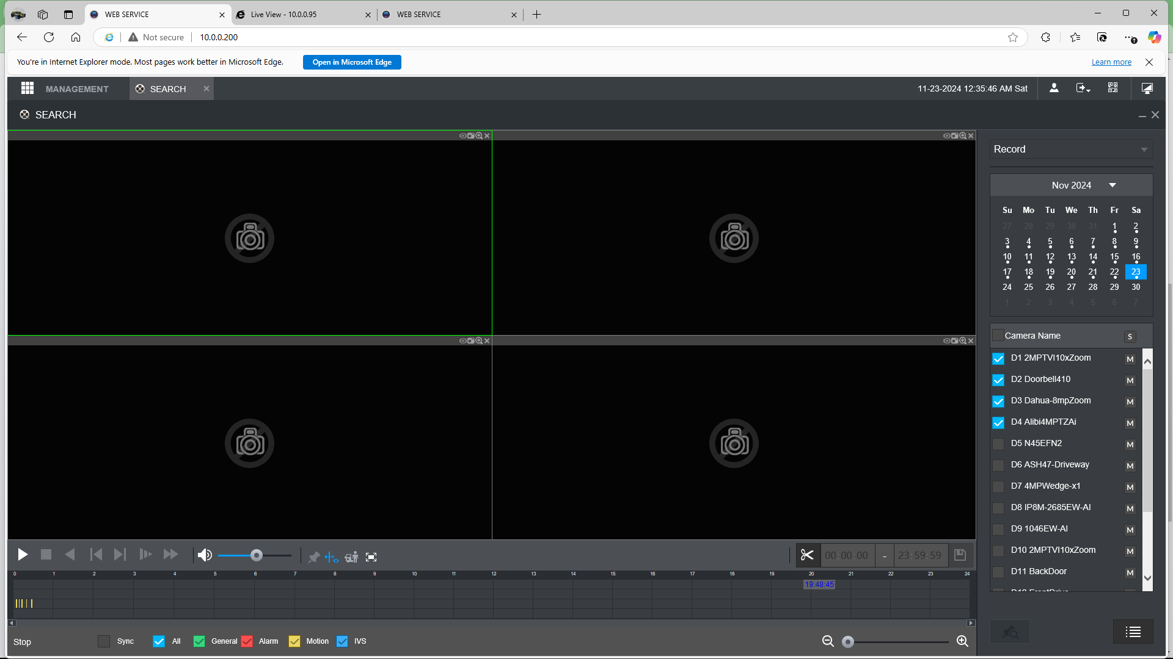The width and height of the screenshot is (1173, 659).
Task: Toggle the Motion checkbox
Action: tap(294, 641)
